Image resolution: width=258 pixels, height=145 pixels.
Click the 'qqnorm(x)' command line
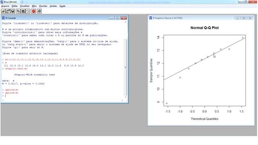tap(10, 90)
